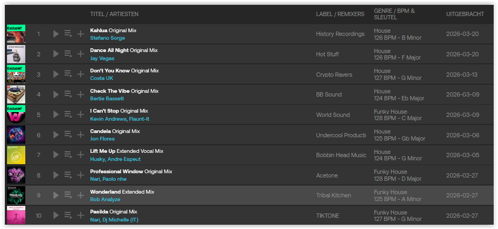This screenshot has width=498, height=229.
Task: Add Dance All Night to queue
Action: [68, 54]
